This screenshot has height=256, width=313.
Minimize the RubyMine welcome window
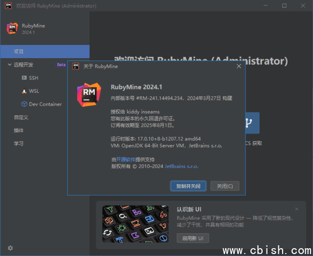(266, 5)
